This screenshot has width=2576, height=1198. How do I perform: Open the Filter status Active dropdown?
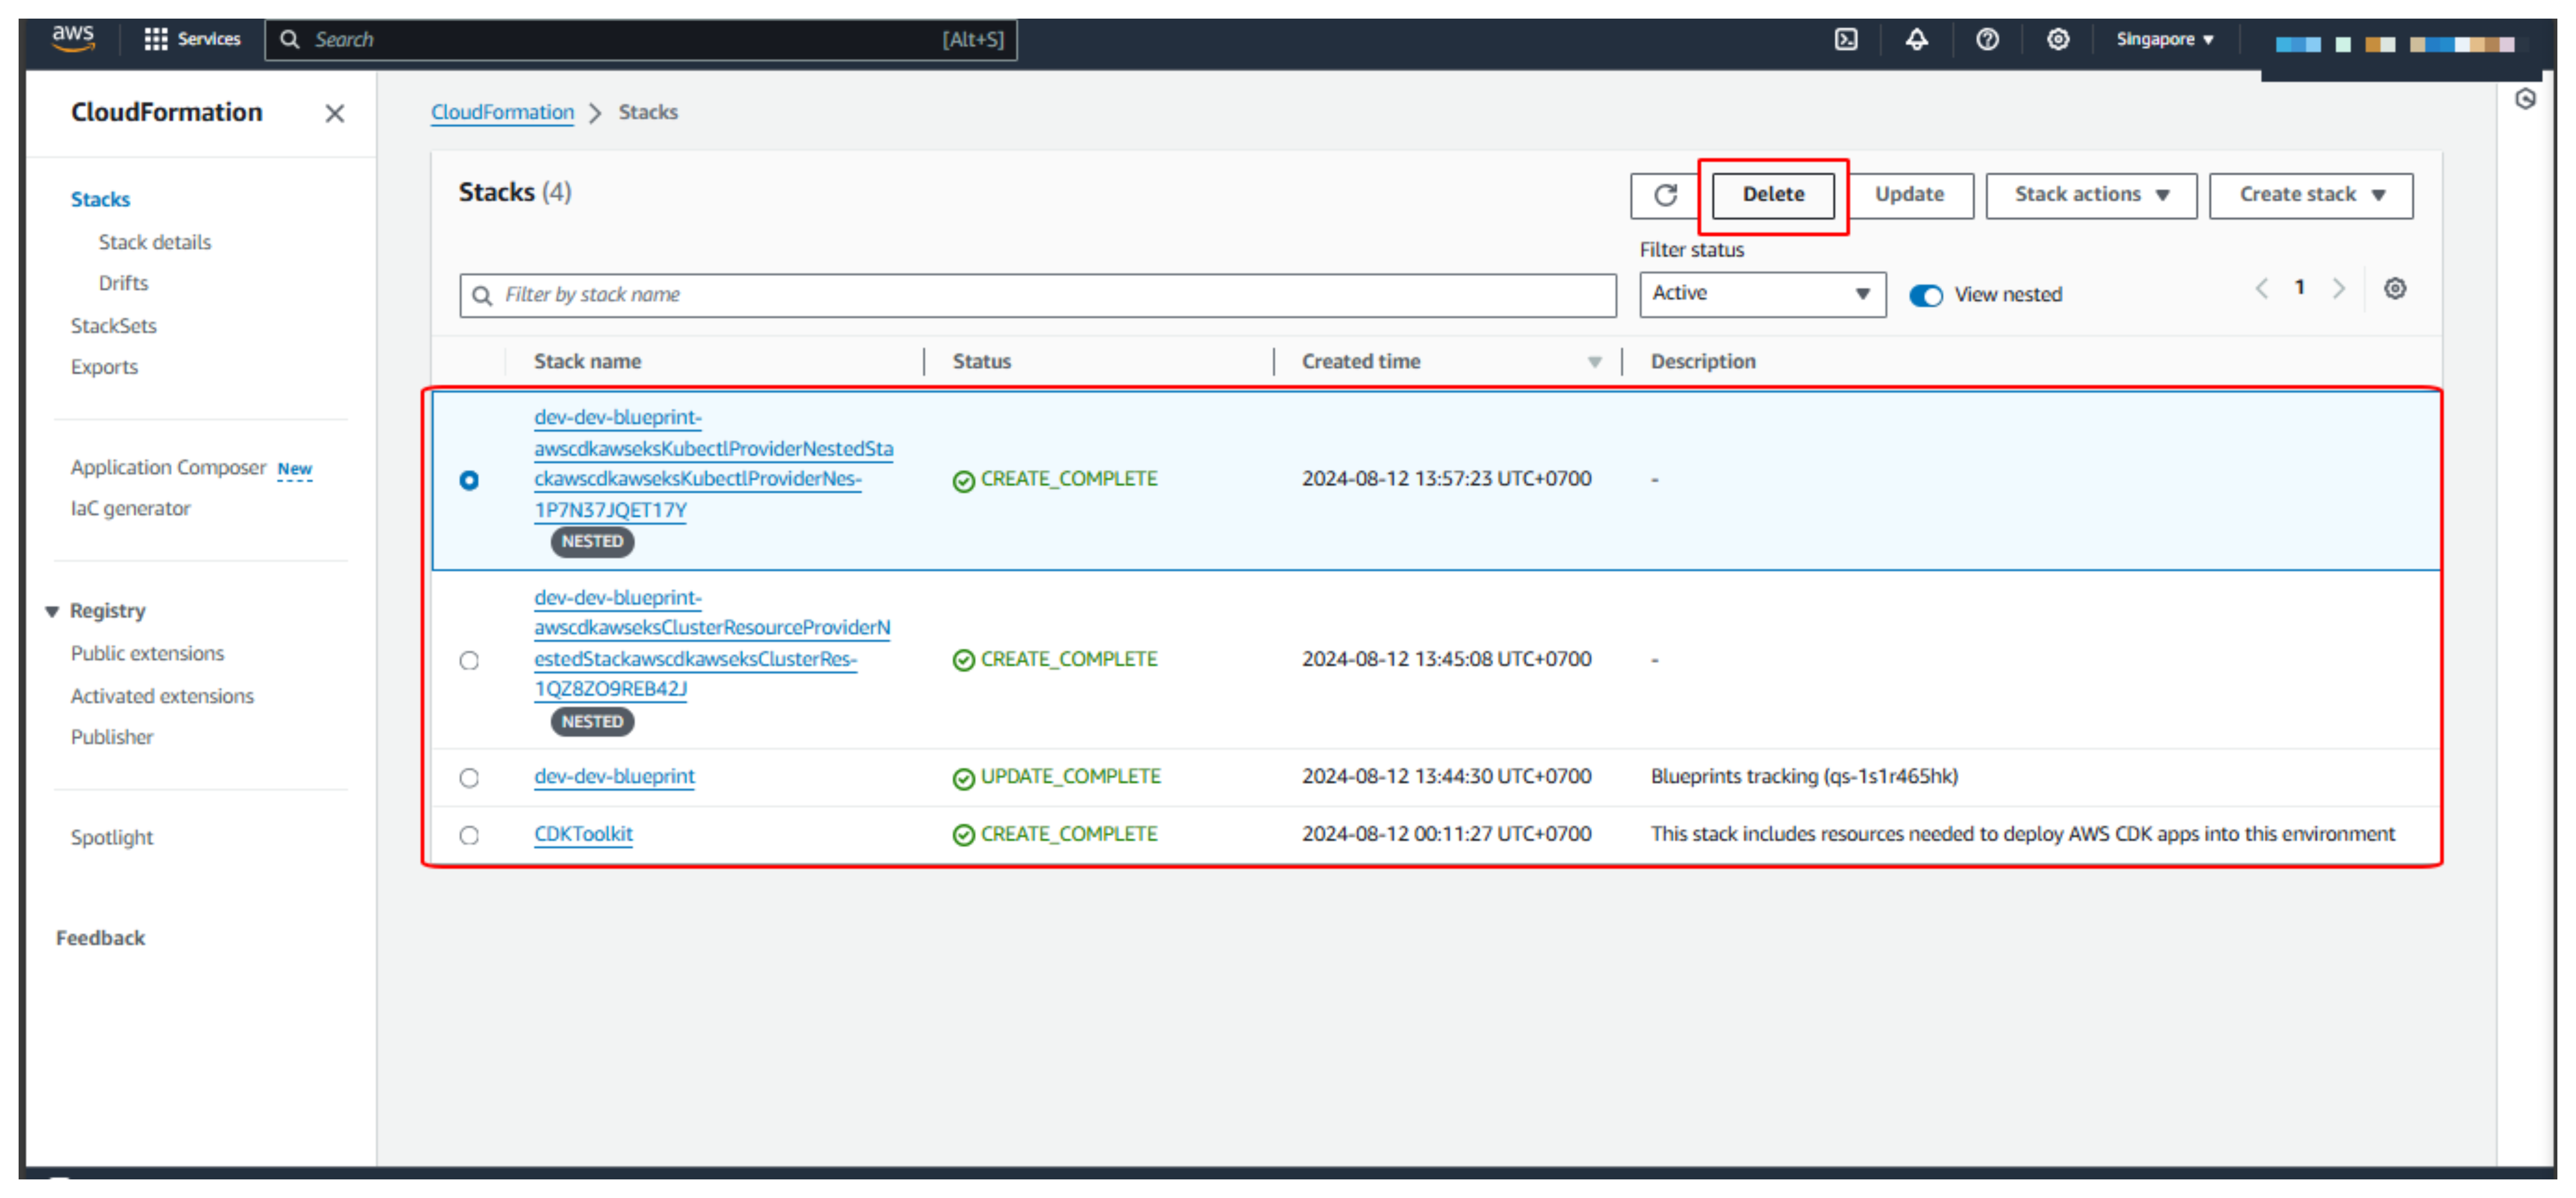1762,294
